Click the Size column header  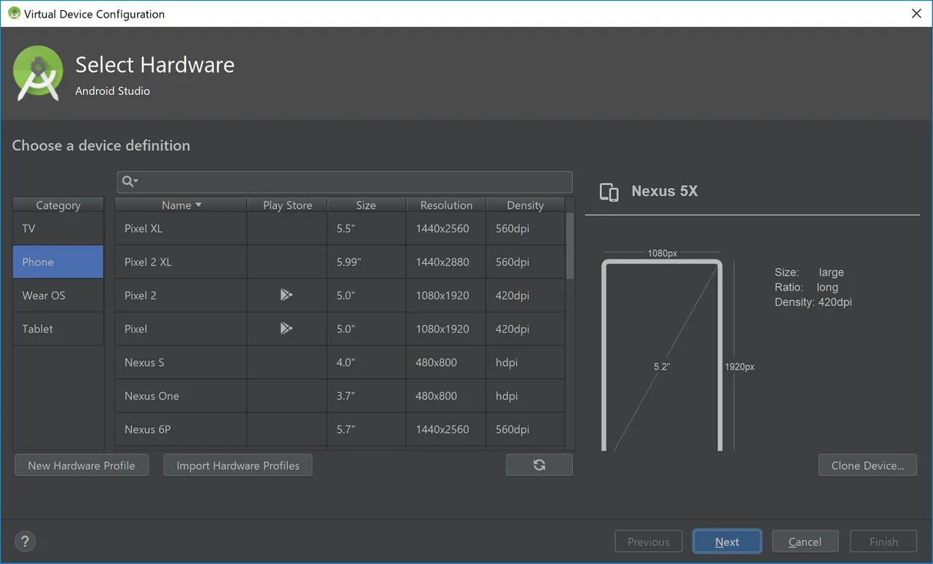pos(366,205)
